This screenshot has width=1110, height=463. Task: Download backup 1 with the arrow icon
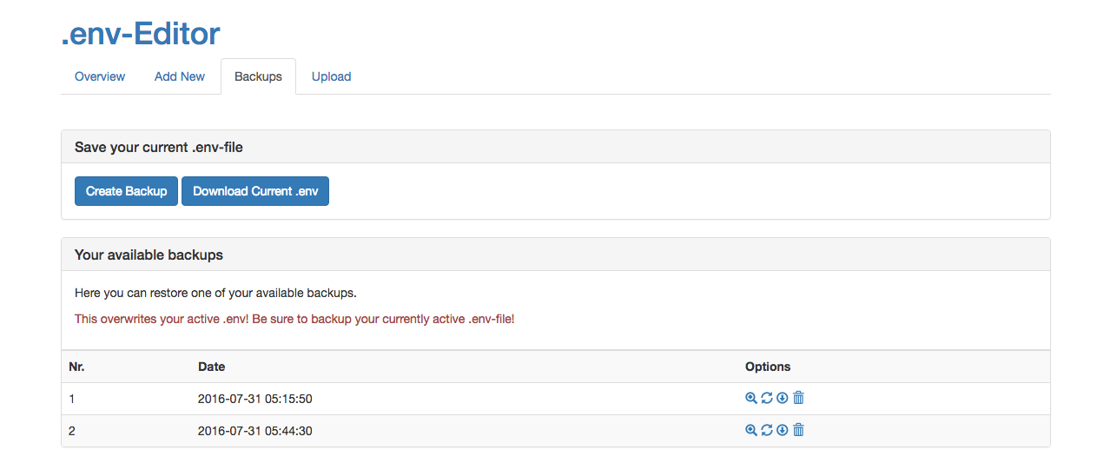tap(783, 398)
